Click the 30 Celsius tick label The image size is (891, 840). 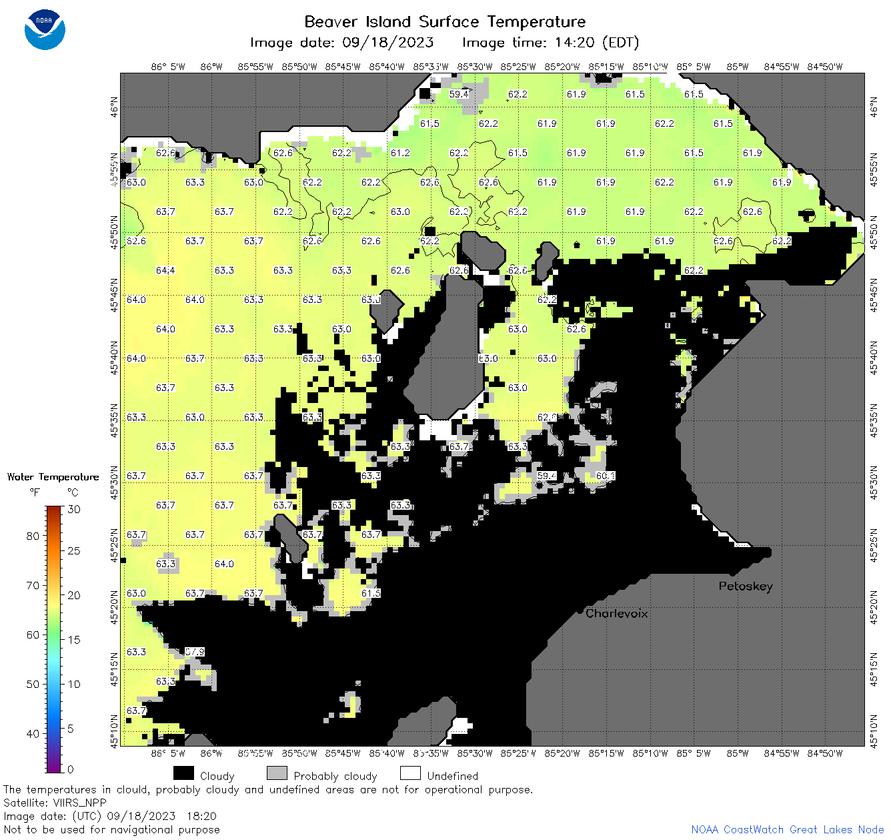point(74,509)
